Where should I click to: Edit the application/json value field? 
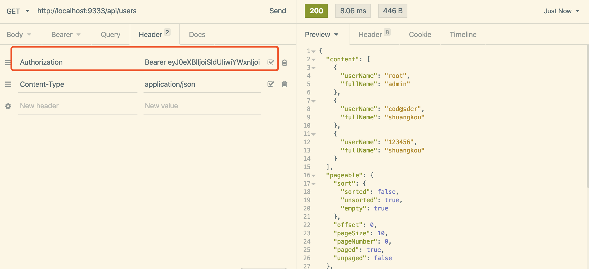point(202,84)
